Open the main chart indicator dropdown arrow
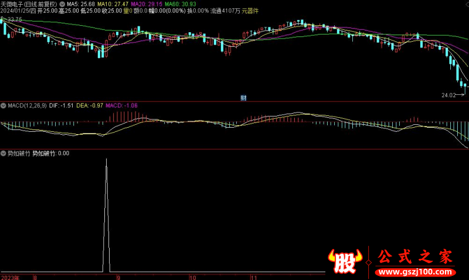 pyautogui.click(x=62, y=4)
